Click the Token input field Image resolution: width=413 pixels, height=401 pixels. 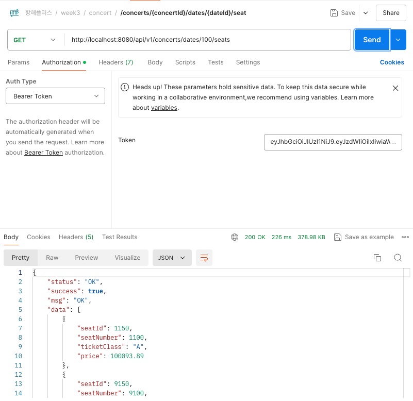tap(333, 142)
